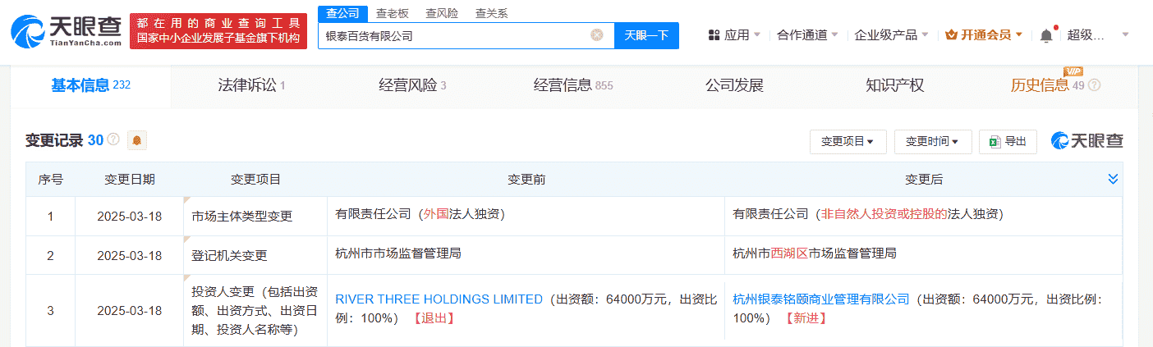Open the RIVER THREE HOLDINGS LIMITED link
Screen dimensions: 1153x347
coord(439,299)
